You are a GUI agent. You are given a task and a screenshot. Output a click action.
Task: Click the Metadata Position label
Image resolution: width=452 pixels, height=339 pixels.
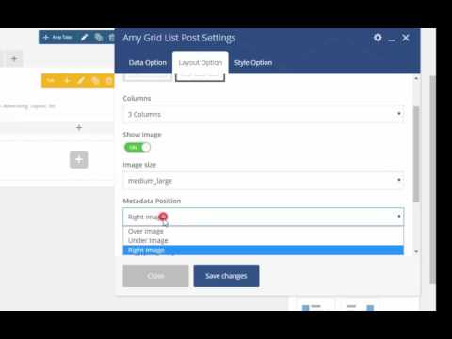(x=152, y=201)
